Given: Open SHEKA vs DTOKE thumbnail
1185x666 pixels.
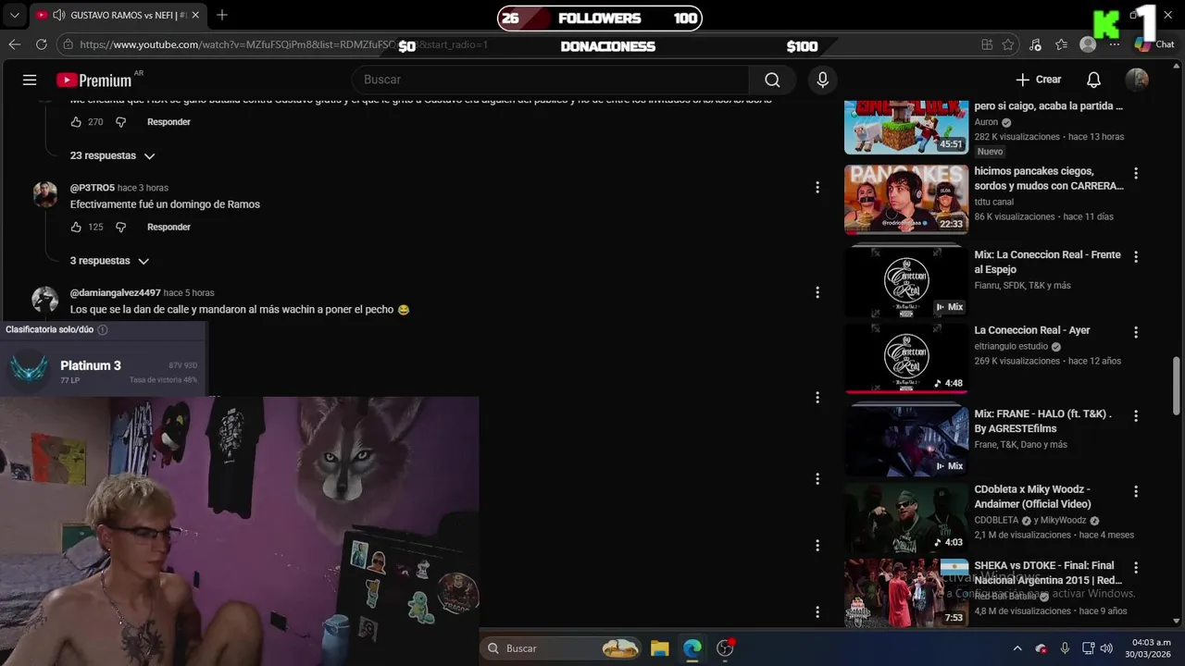Looking at the screenshot, I should 906,593.
